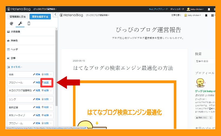Edit the 最新記事 sidebar module

click(37, 107)
